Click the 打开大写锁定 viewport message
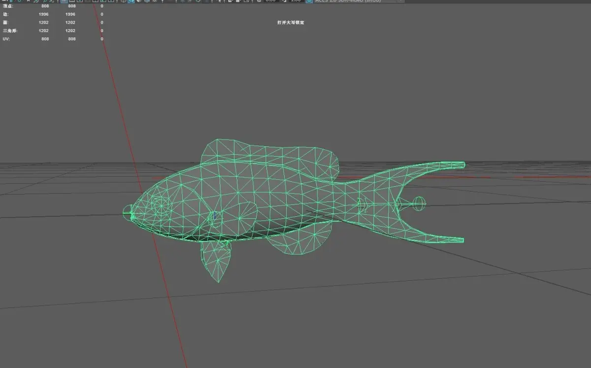Viewport: 591px width, 368px height. [291, 23]
